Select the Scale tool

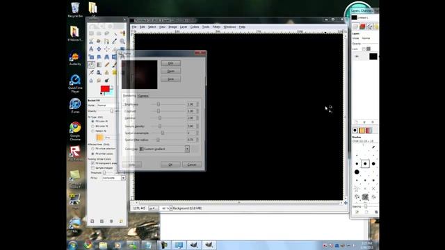[x=91, y=57]
